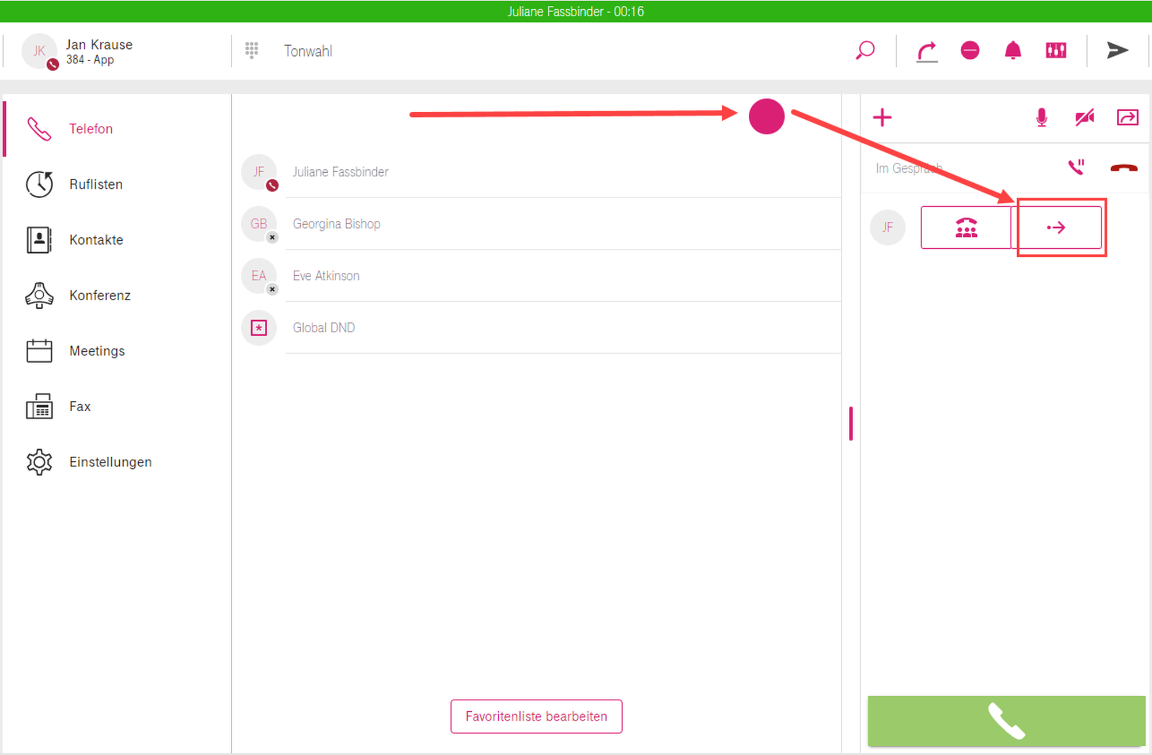1152x755 pixels.
Task: Open the audio mixer settings icon
Action: click(x=1056, y=51)
